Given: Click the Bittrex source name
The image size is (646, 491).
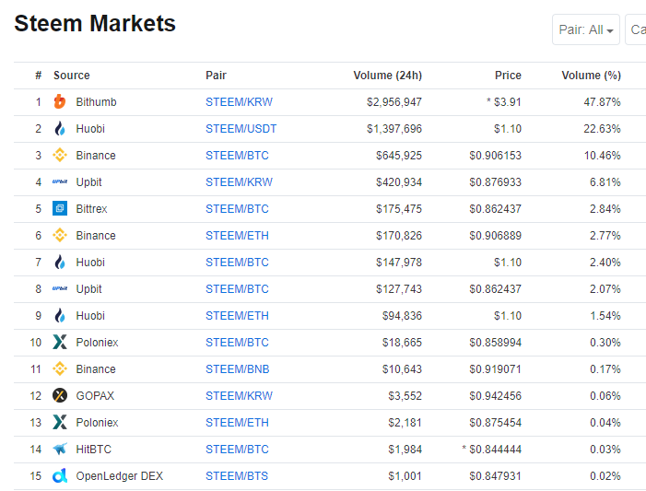Looking at the screenshot, I should (x=91, y=209).
